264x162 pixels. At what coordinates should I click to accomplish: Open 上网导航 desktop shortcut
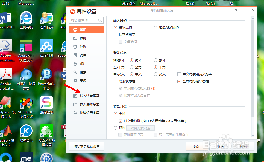click(26, 20)
